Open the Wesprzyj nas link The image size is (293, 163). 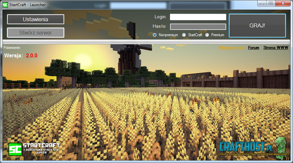coord(231,48)
